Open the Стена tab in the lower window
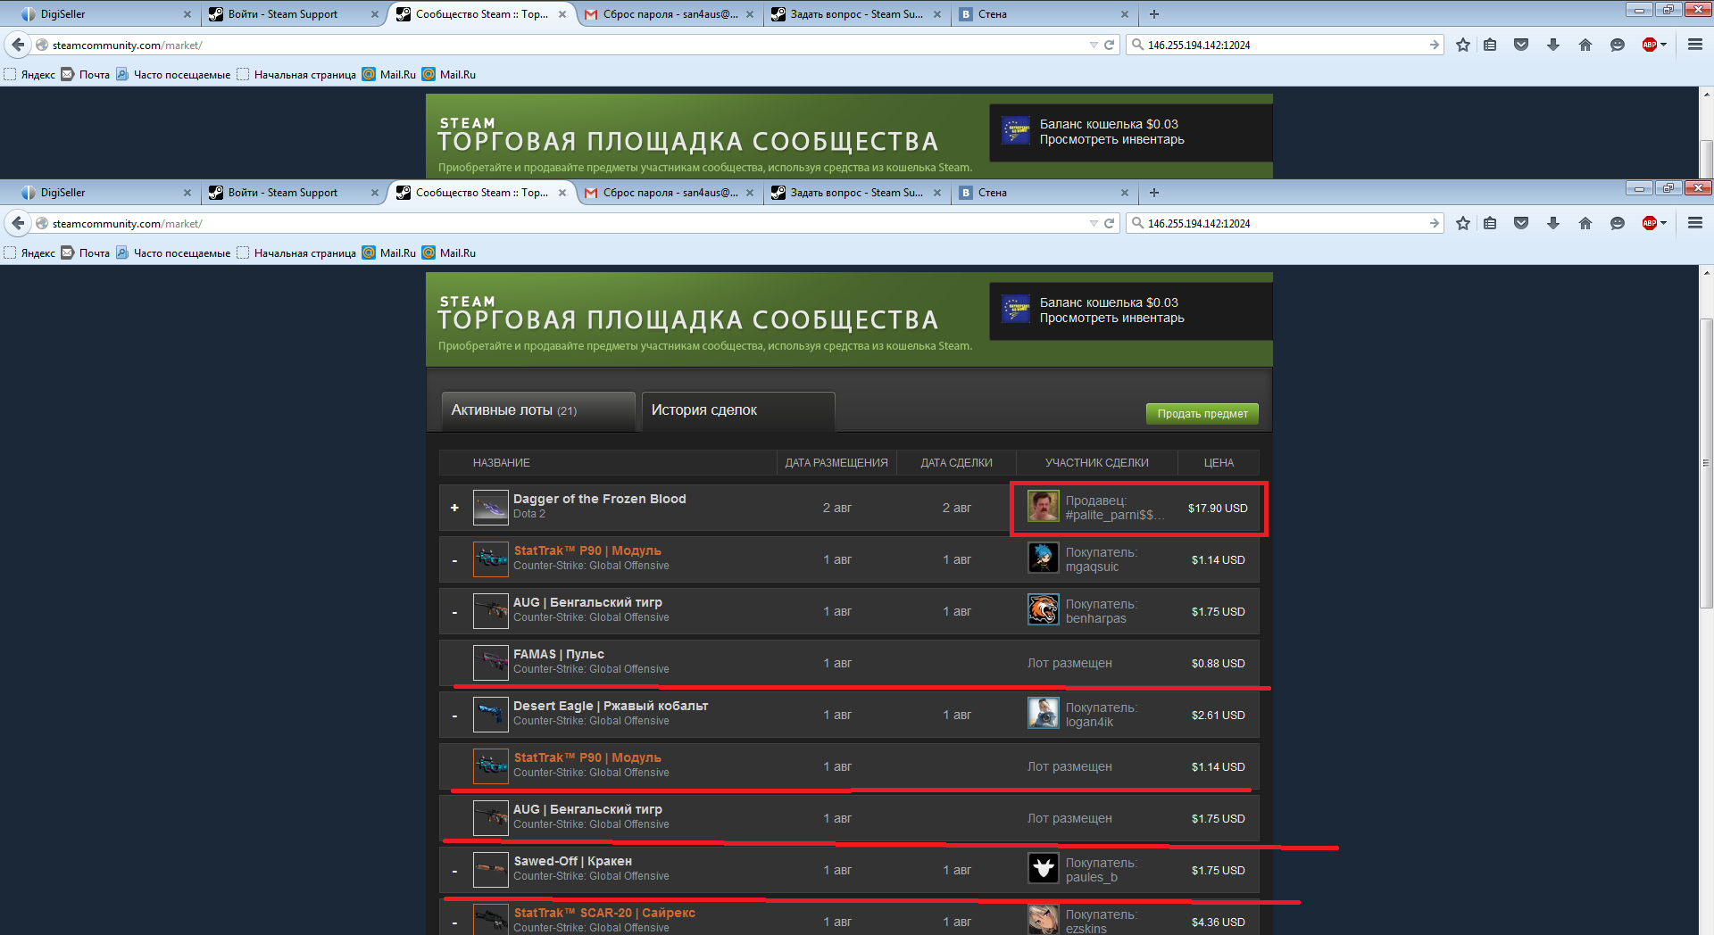 [1043, 193]
